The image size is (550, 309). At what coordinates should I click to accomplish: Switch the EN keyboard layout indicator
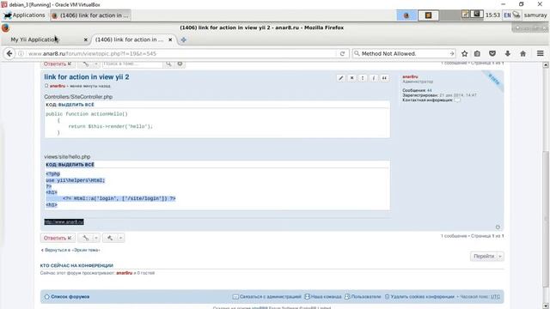(x=507, y=15)
